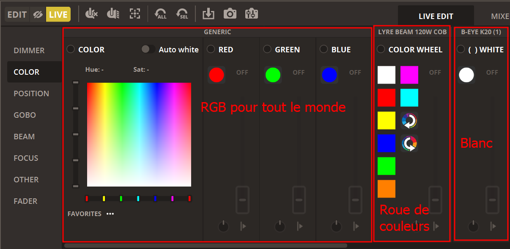Click the crossed-eye blind mode icon
The height and width of the screenshot is (249, 510).
click(x=38, y=14)
